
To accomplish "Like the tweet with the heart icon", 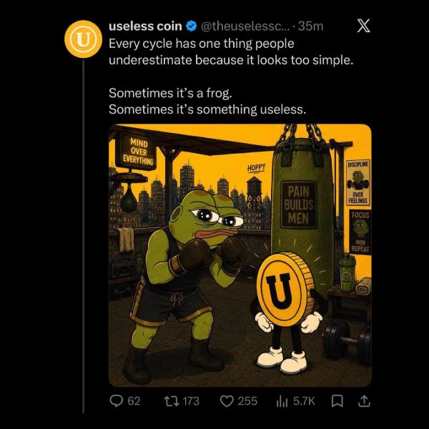I will pyautogui.click(x=227, y=401).
